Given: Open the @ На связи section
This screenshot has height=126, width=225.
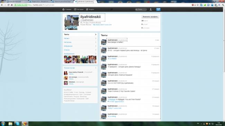Looking at the screenshot, I should pyautogui.click(x=79, y=9).
